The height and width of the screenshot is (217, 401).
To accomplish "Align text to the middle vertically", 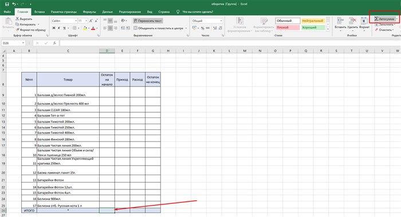I will click(110, 21).
